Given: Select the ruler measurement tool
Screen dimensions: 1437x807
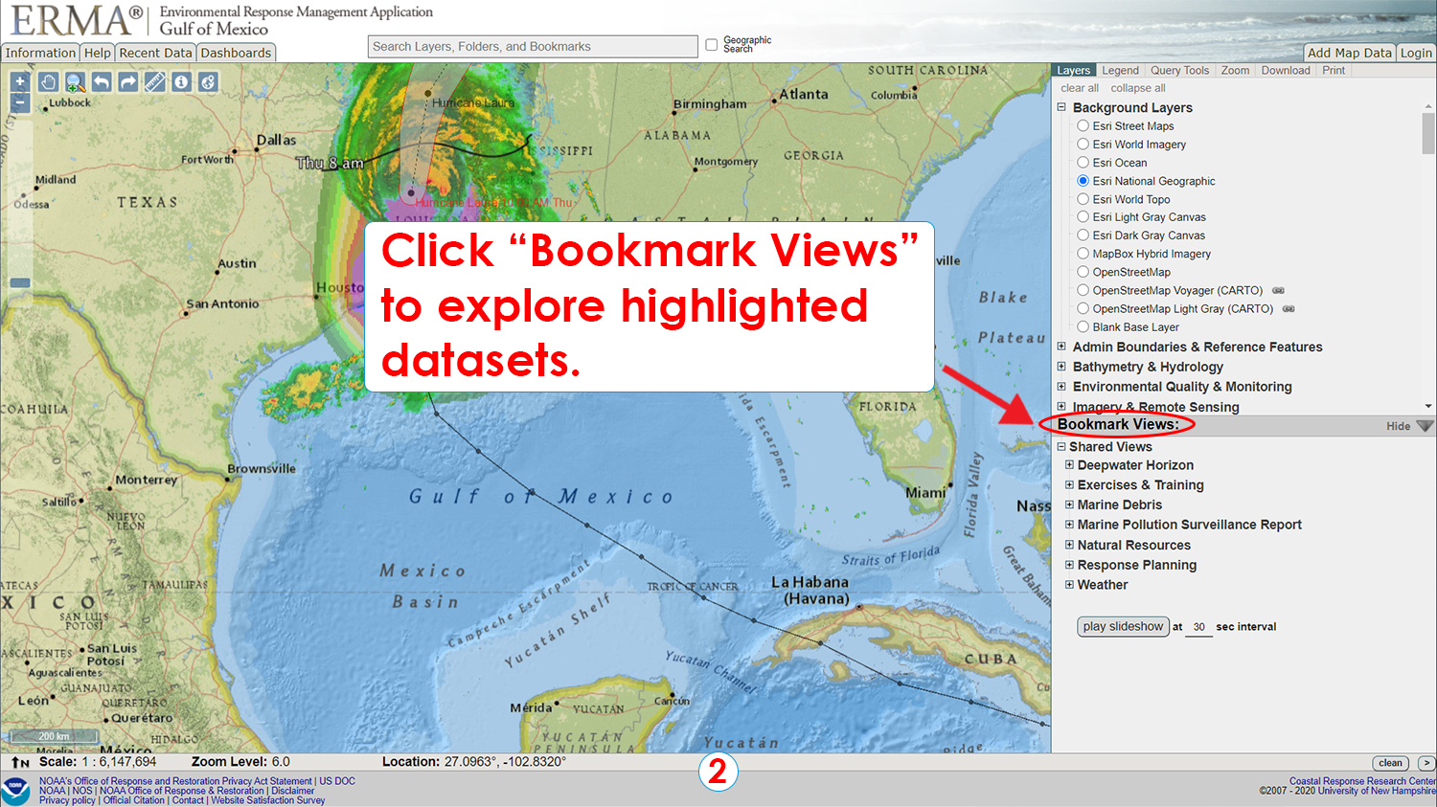Looking at the screenshot, I should (153, 83).
